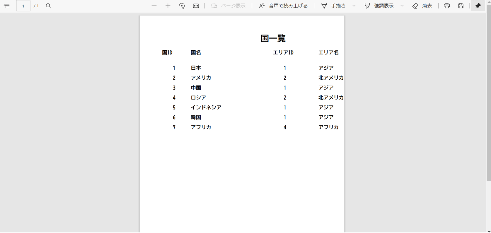Click the 日本 country name cell

196,68
